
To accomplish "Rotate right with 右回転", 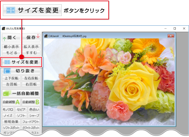I will pyautogui.click(x=31, y=84).
